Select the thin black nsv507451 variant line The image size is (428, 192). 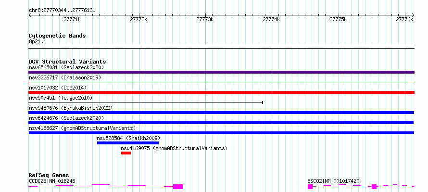146,102
